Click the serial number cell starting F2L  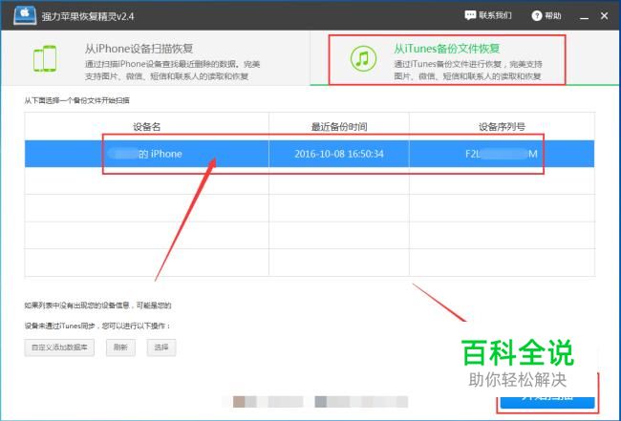coord(502,154)
